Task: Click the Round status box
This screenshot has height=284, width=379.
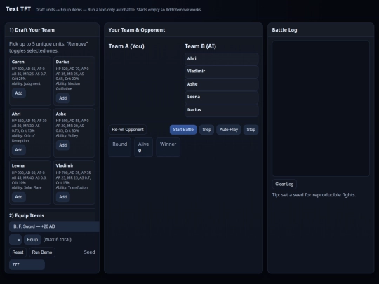Action: [x=119, y=147]
